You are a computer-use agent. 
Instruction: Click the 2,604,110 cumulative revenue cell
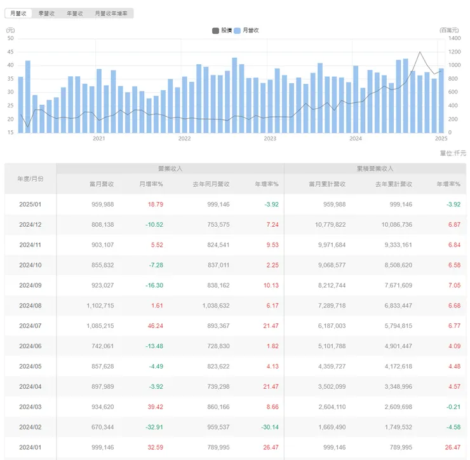332,407
